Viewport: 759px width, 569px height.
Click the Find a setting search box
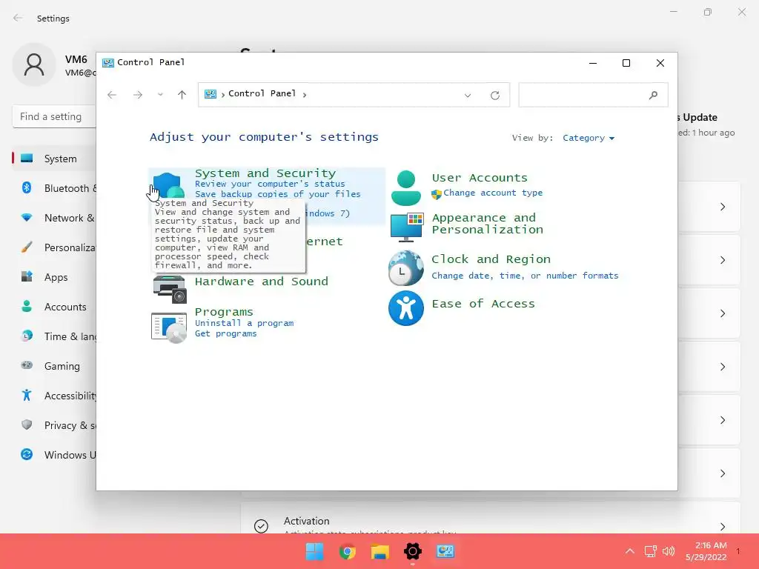54,116
